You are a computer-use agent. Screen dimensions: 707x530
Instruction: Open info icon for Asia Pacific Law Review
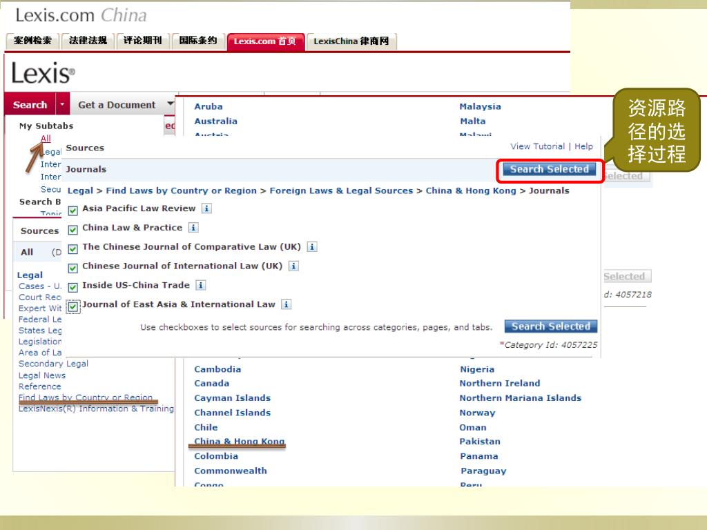206,208
